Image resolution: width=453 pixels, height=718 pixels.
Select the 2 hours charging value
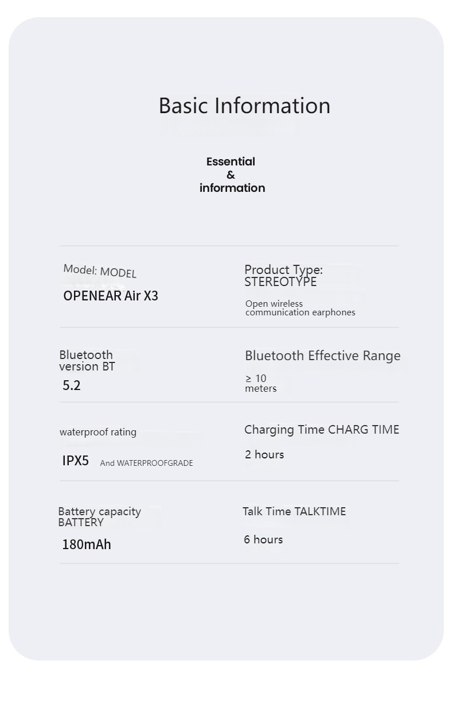click(x=264, y=454)
